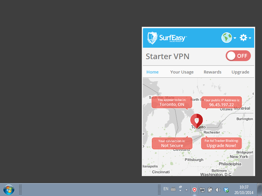
Task: Click the Pittsburgh label on the map
Action: click(194, 160)
